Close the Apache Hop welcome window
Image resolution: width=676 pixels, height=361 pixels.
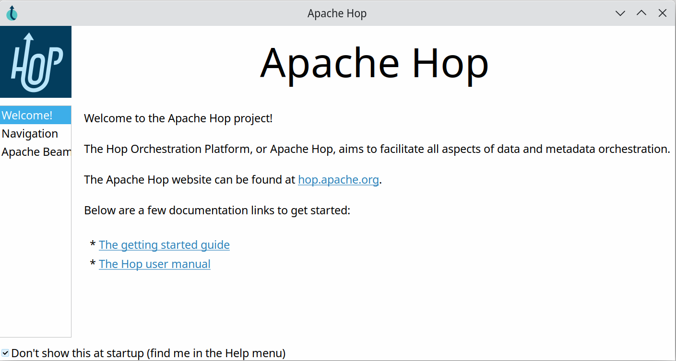click(663, 13)
